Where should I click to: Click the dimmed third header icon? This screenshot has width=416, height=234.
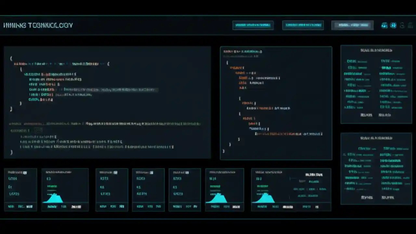(402, 25)
